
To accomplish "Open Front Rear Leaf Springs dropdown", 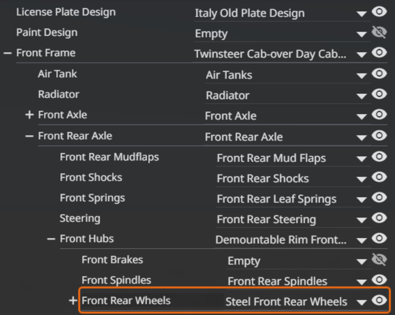I will pyautogui.click(x=362, y=199).
